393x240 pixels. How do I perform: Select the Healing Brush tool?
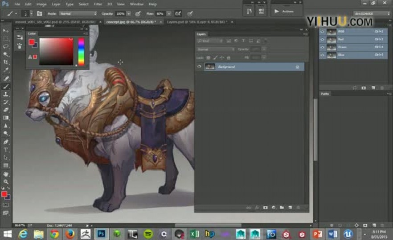pos(5,79)
